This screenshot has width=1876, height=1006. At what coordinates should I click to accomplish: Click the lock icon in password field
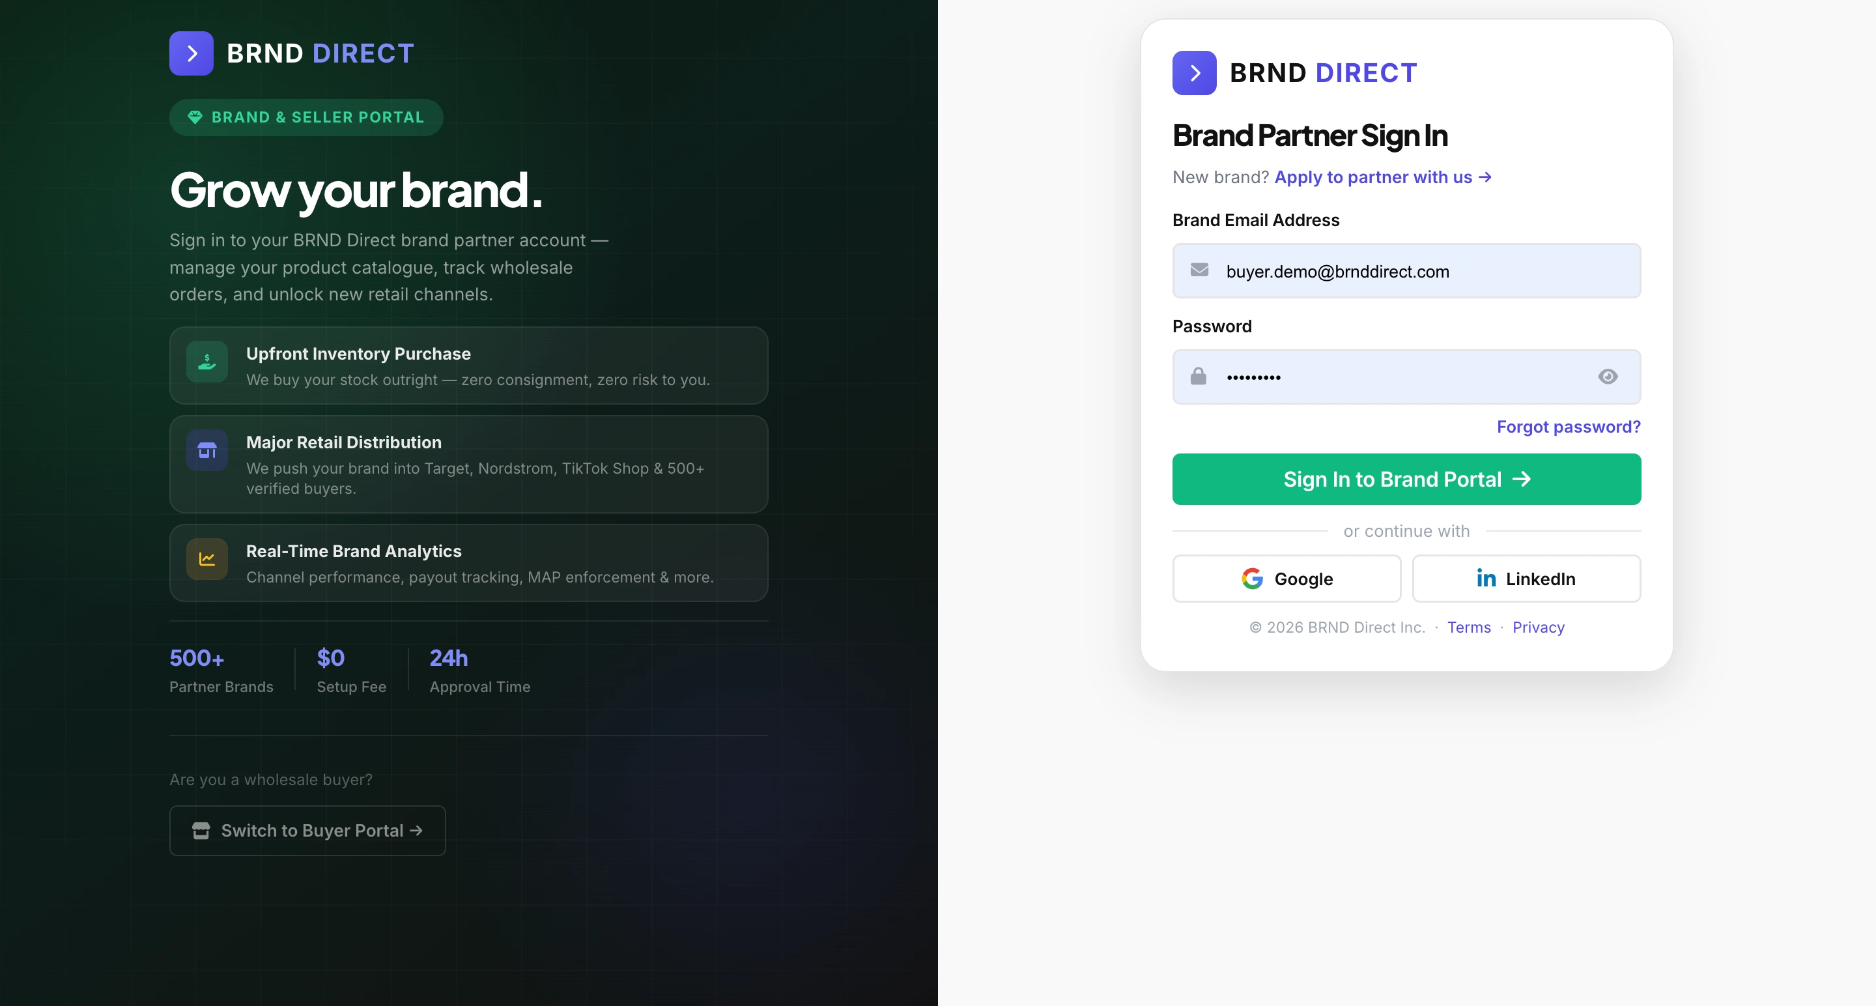point(1199,377)
